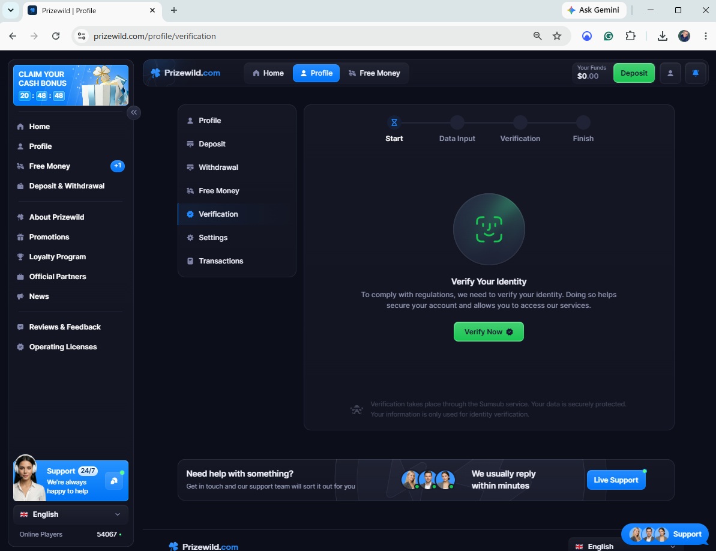Open the notifications bell icon
Image resolution: width=716 pixels, height=551 pixels.
pyautogui.click(x=696, y=73)
